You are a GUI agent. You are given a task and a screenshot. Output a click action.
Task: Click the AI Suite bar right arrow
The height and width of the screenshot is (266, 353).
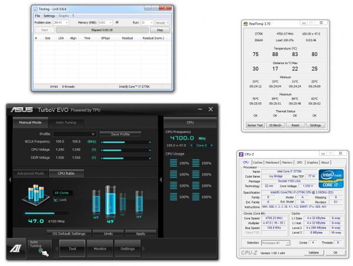click(144, 249)
